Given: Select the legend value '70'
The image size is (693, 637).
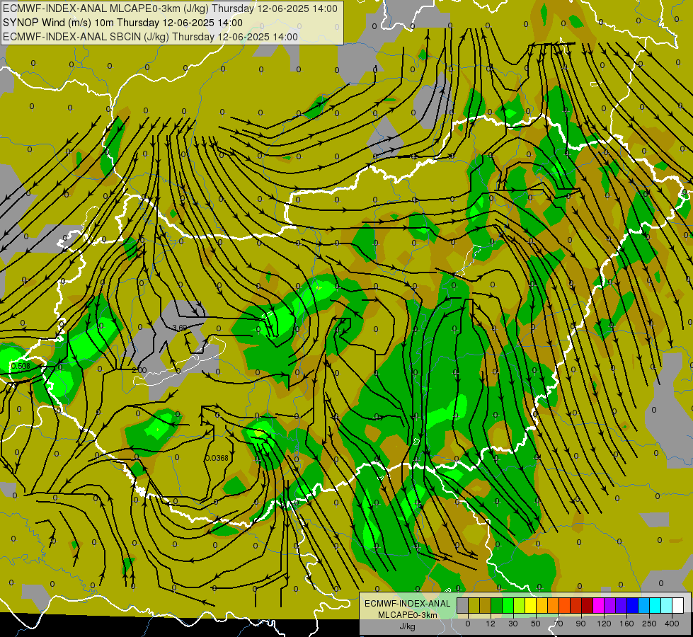Looking at the screenshot, I should (x=559, y=624).
